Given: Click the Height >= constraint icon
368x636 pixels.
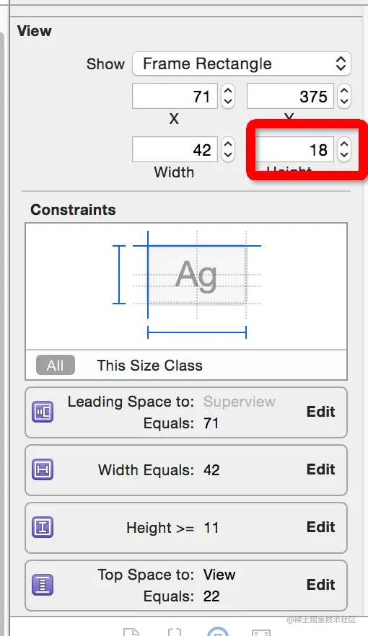Looking at the screenshot, I should pyautogui.click(x=43, y=527).
